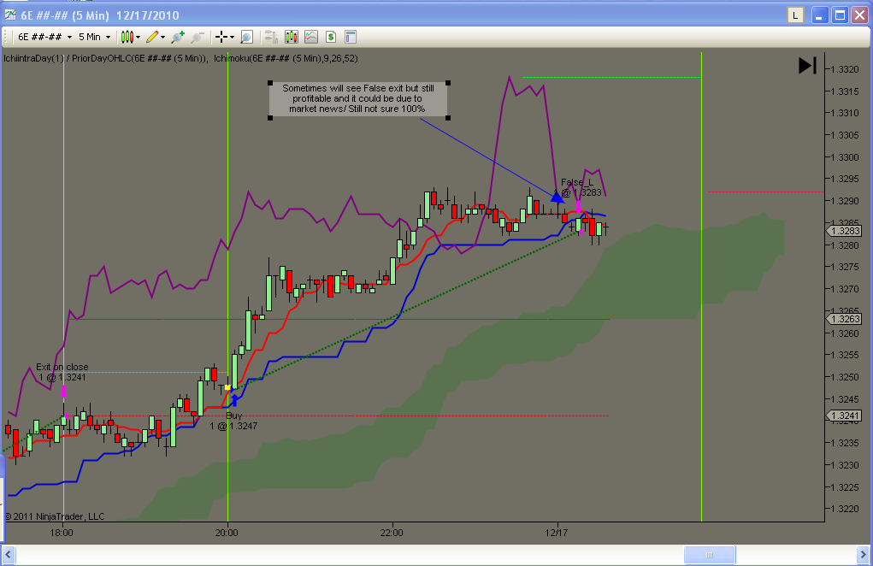Open the data series candlestick icon
This screenshot has width=873, height=566.
pos(292,38)
